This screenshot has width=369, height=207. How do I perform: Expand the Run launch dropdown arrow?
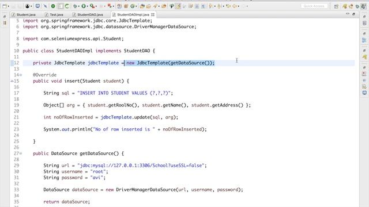pos(87,6)
